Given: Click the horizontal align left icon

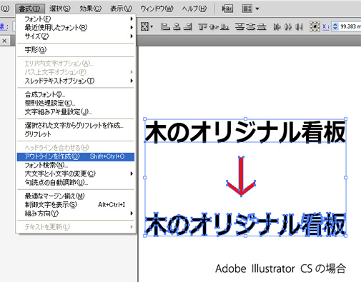Looking at the screenshot, I should pyautogui.click(x=165, y=26).
